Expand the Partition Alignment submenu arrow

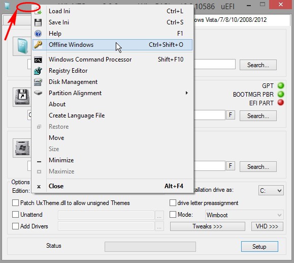pos(186,93)
